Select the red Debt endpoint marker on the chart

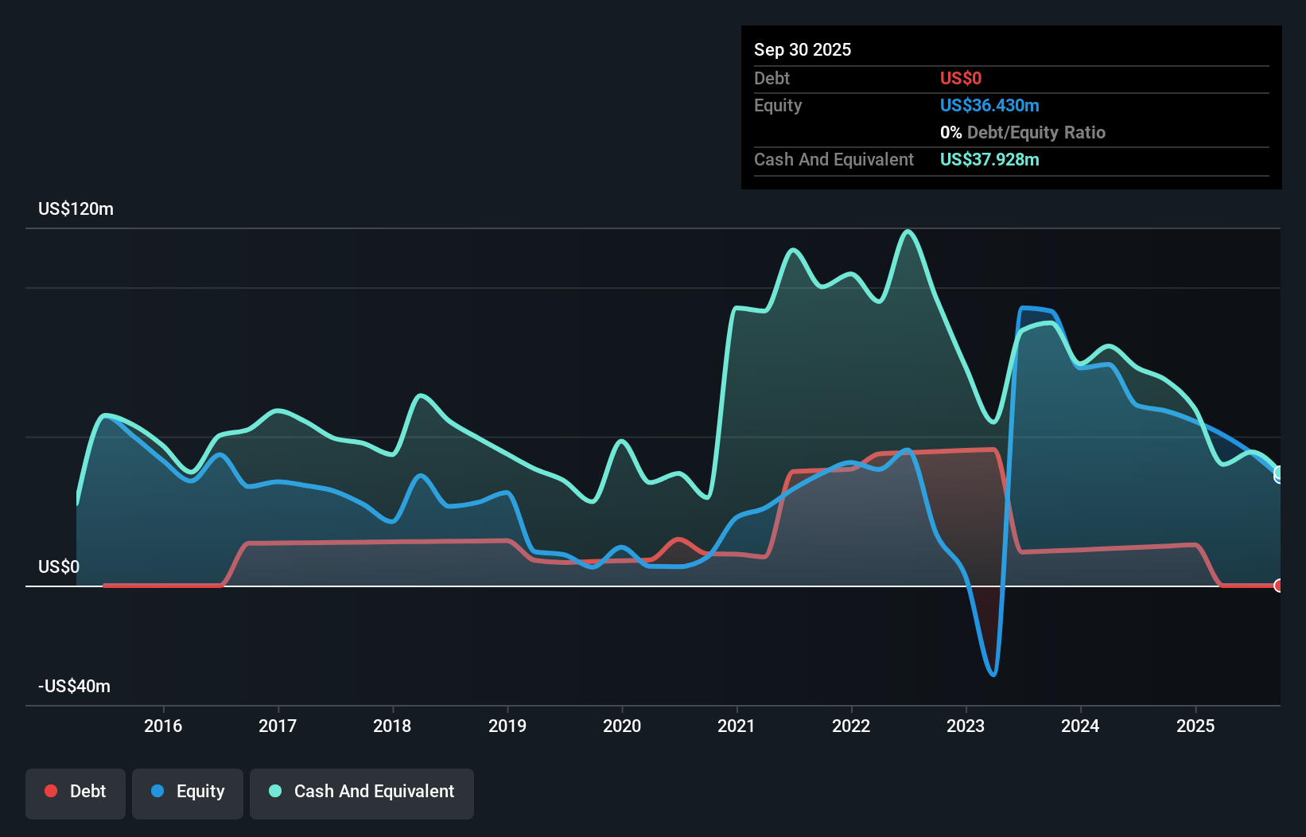pos(1279,586)
